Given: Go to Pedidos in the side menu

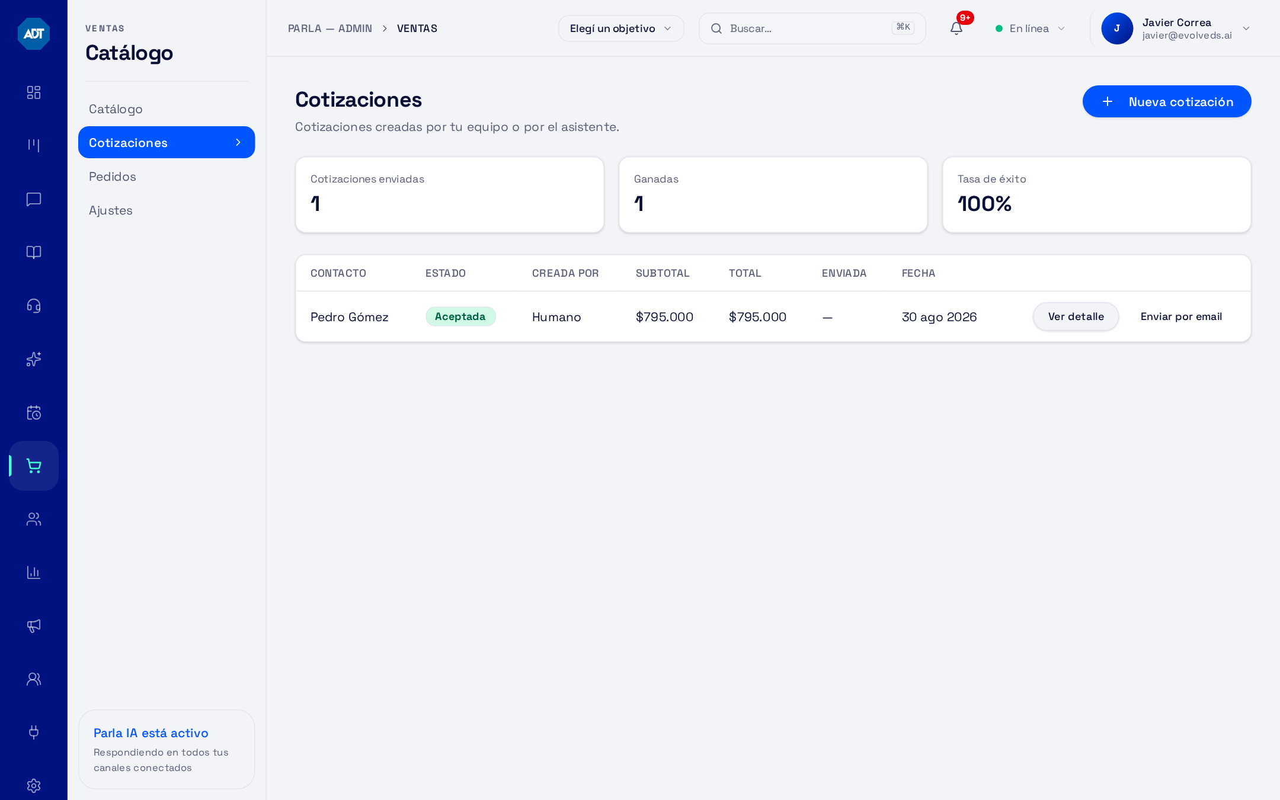Looking at the screenshot, I should click(167, 177).
